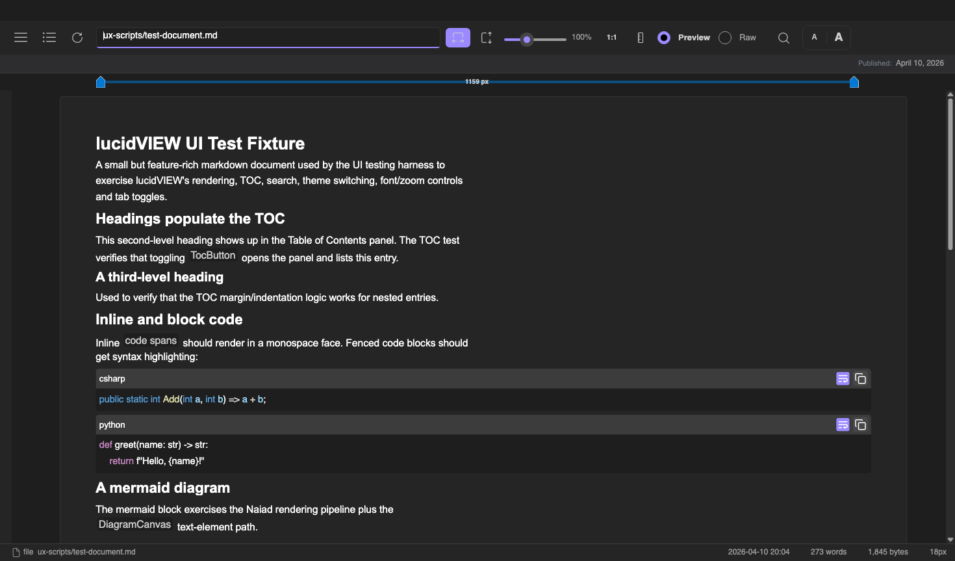
Task: Click the 'lucidVIEW UI Test Fixture' heading
Action: pos(200,144)
